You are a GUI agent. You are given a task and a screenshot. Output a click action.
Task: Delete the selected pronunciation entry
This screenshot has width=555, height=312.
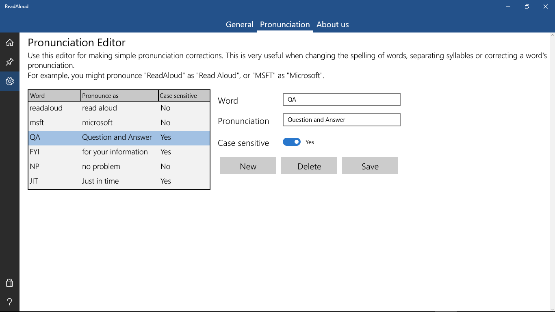(x=309, y=165)
